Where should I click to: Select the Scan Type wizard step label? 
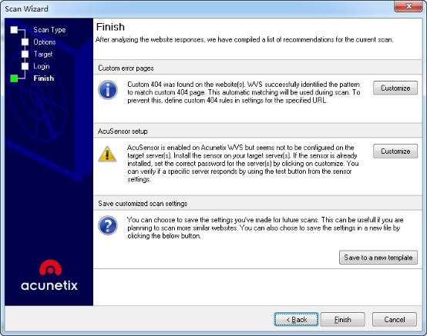49,30
